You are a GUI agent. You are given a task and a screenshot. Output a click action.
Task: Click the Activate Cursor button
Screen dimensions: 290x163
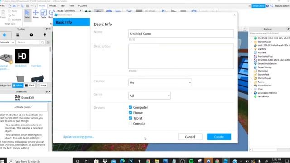23,107
